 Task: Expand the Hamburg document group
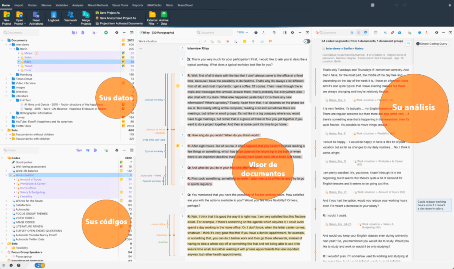pos(13,74)
